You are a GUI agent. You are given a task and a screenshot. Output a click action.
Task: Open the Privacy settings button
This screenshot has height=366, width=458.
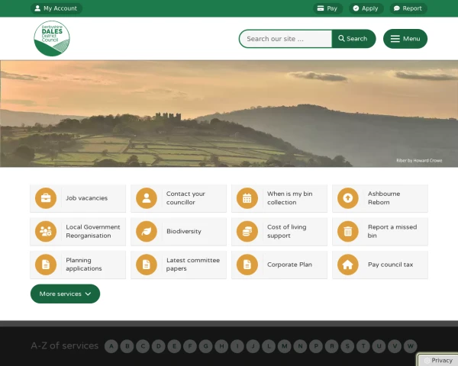point(438,360)
